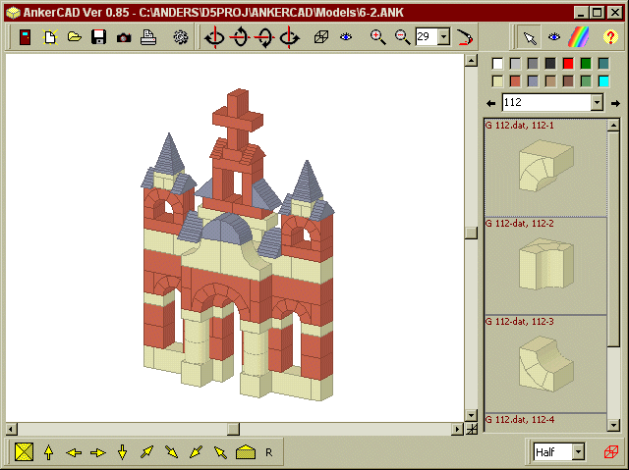Click the second rotate view icon

[240, 37]
